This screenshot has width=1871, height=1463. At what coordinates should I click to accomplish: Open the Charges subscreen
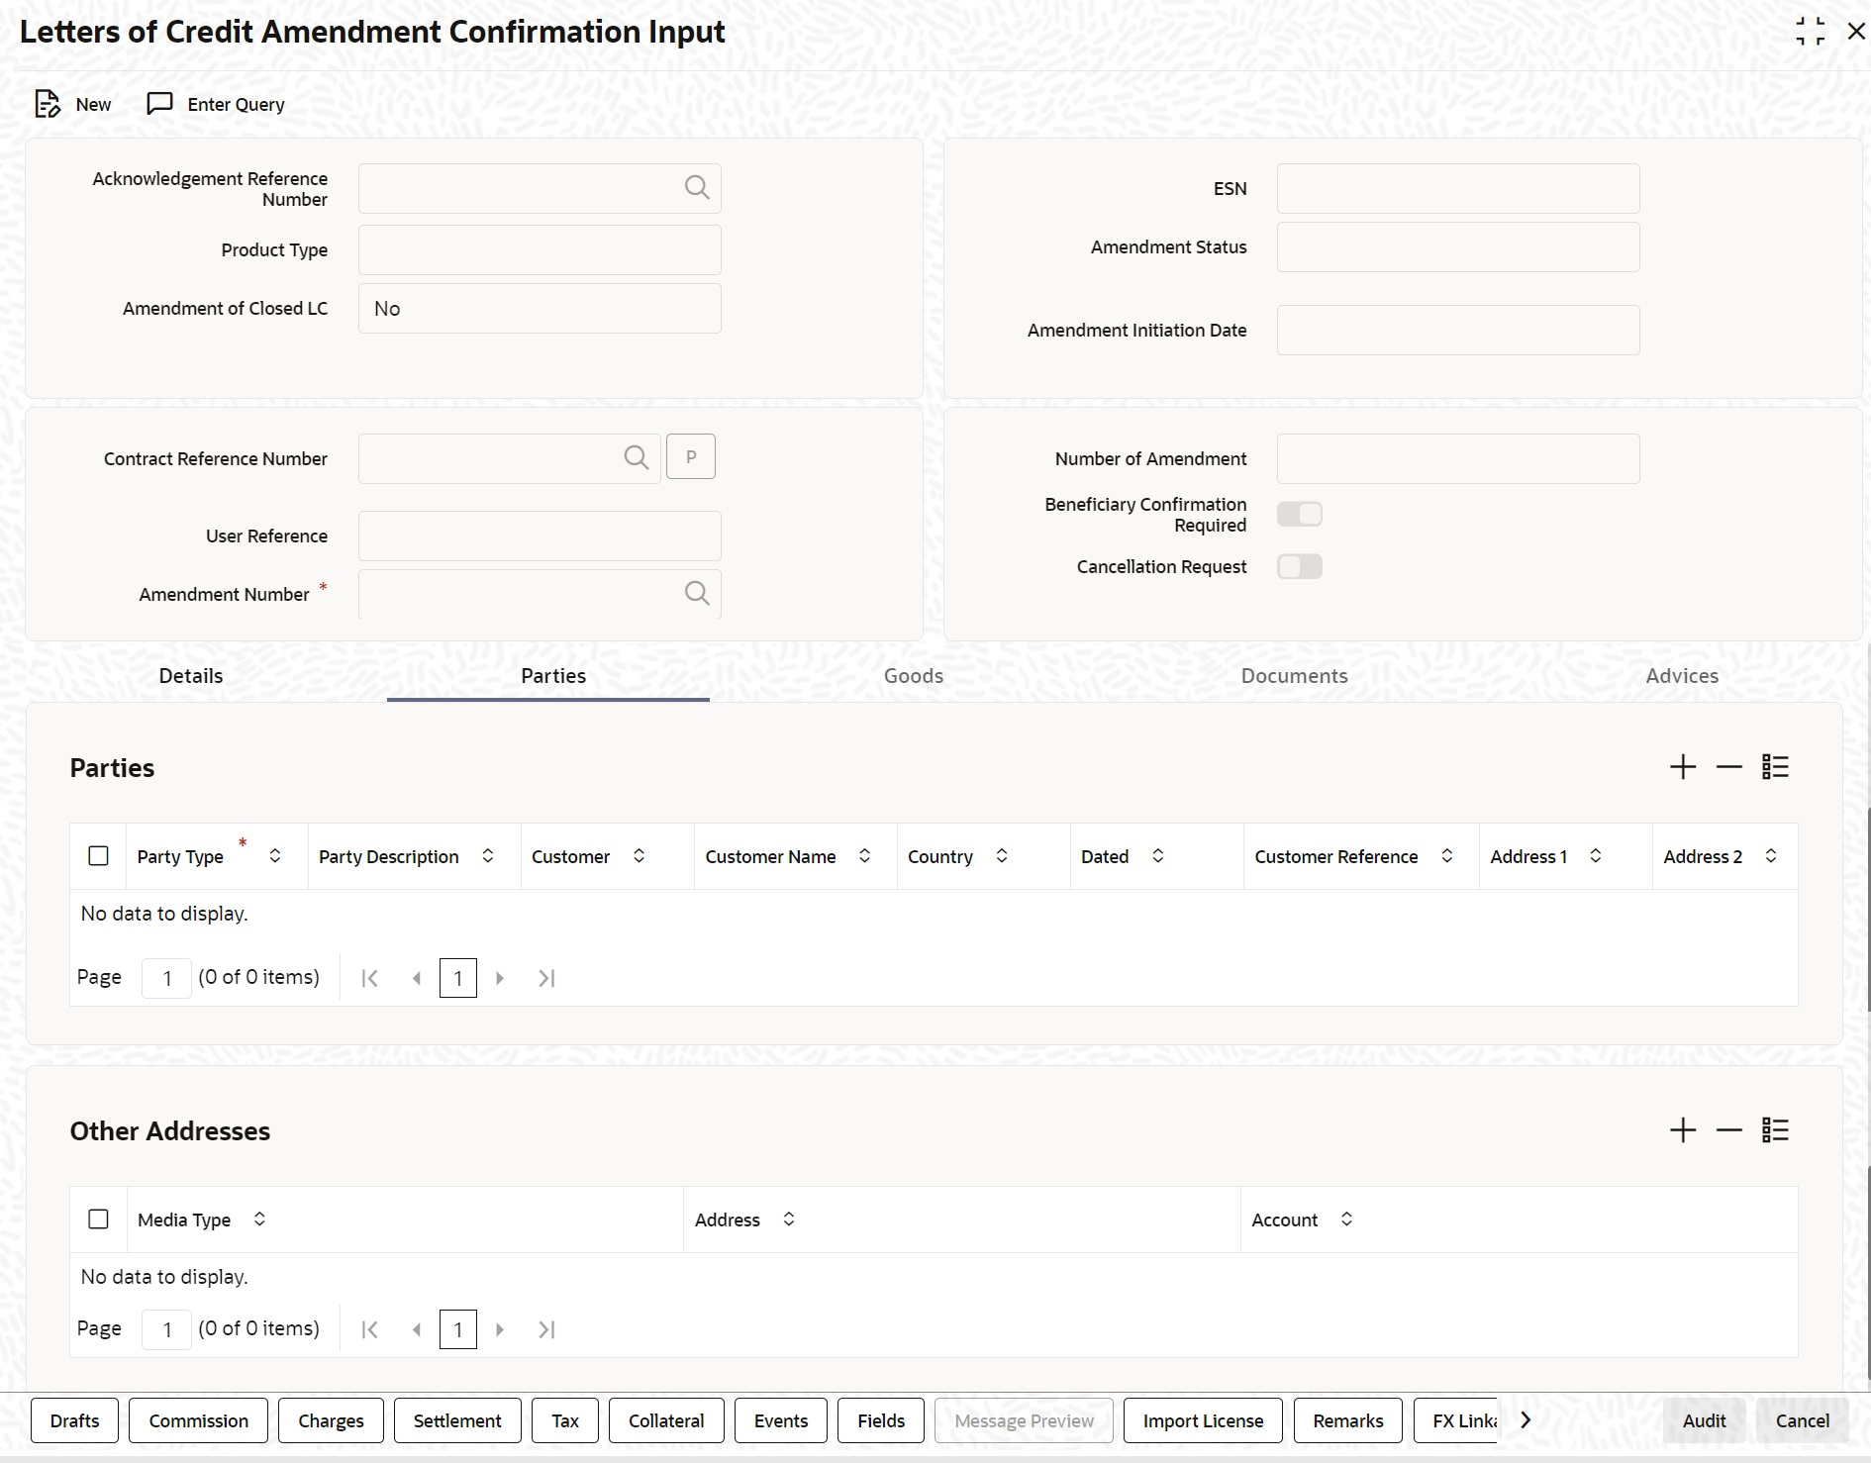(331, 1420)
